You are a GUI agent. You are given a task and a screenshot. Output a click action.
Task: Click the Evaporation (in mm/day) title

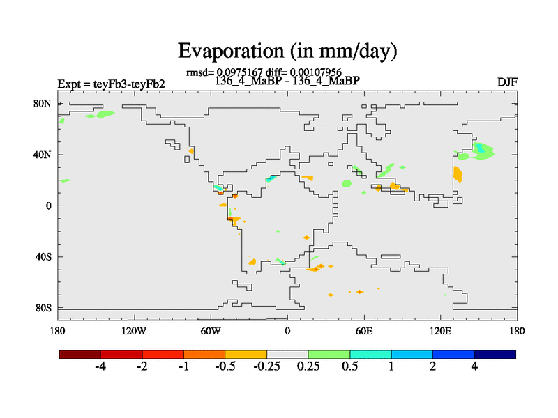point(287,51)
